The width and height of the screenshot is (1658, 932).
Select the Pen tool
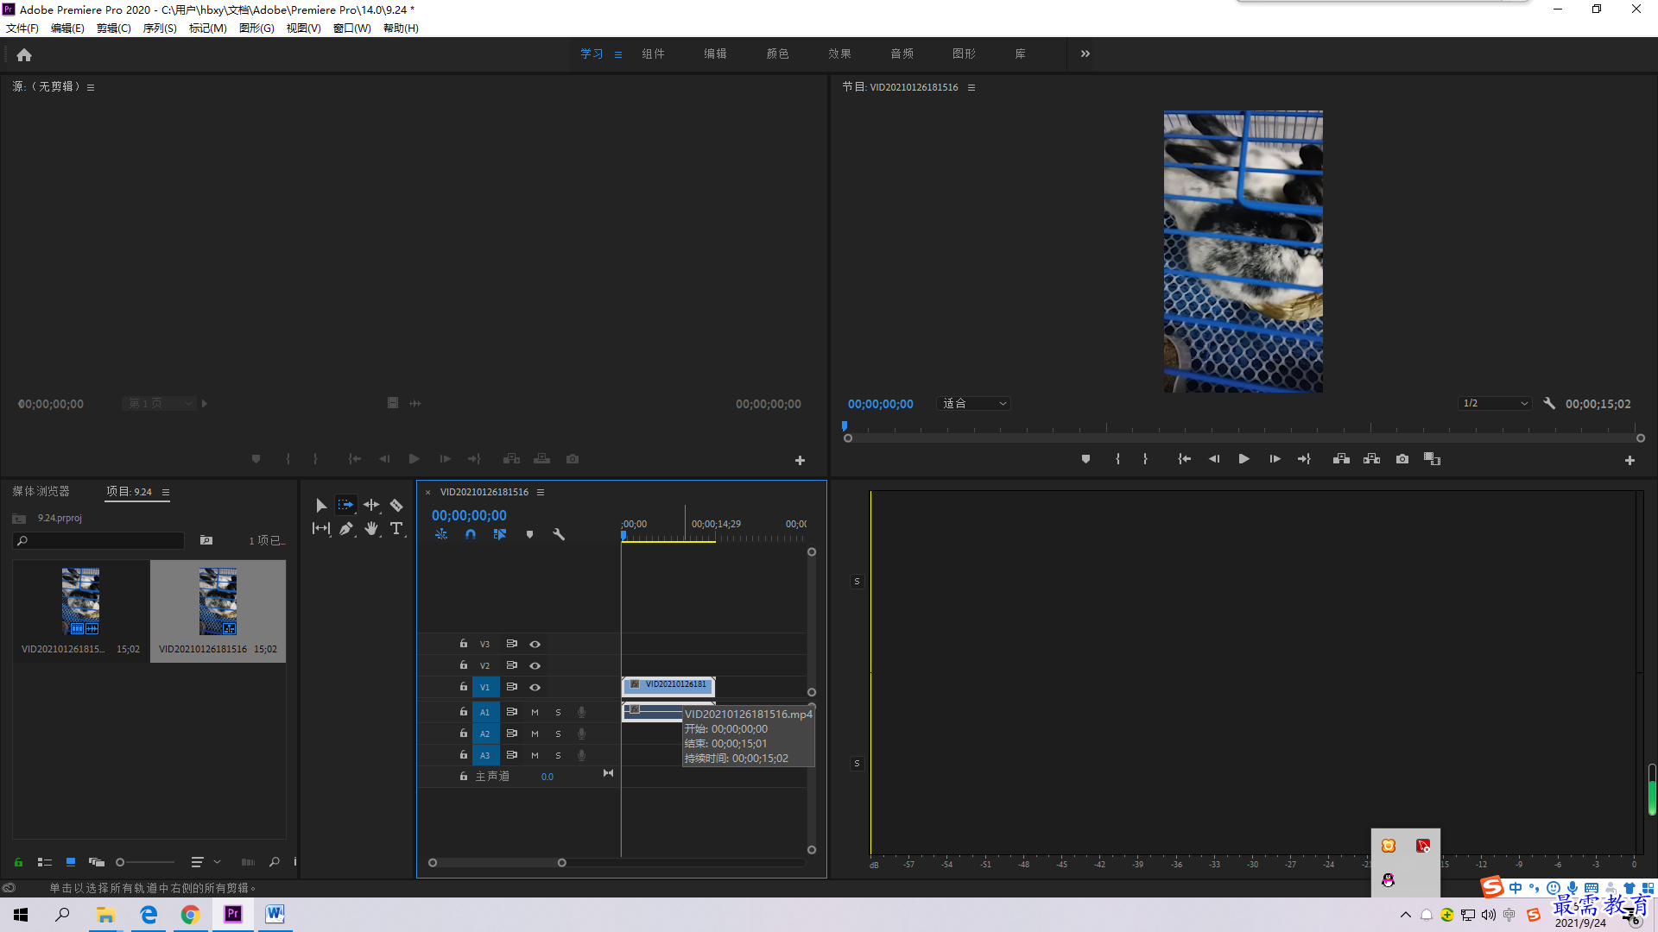346,528
